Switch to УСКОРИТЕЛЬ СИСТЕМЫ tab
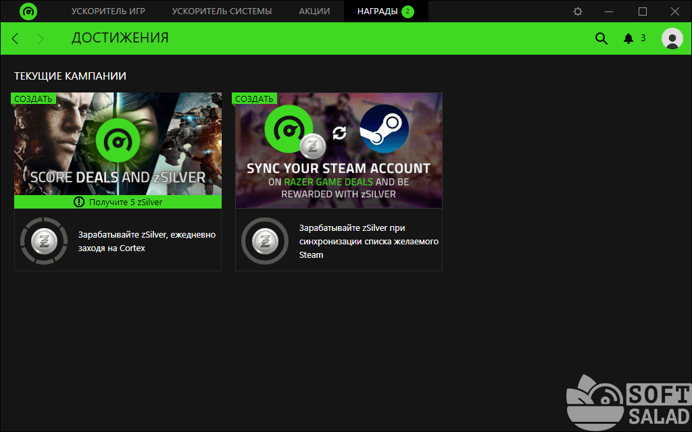 click(x=222, y=11)
